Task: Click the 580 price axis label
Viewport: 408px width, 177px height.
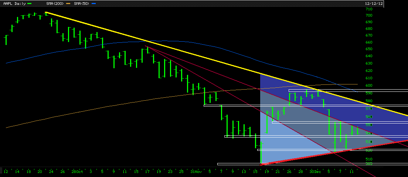Action: [369, 101]
